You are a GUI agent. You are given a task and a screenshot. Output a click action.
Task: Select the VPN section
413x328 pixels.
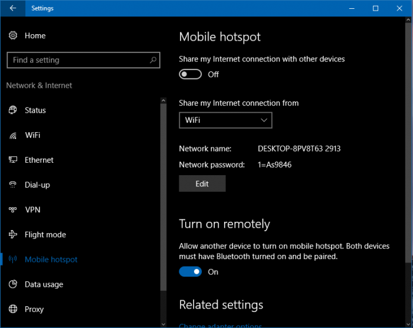[32, 209]
